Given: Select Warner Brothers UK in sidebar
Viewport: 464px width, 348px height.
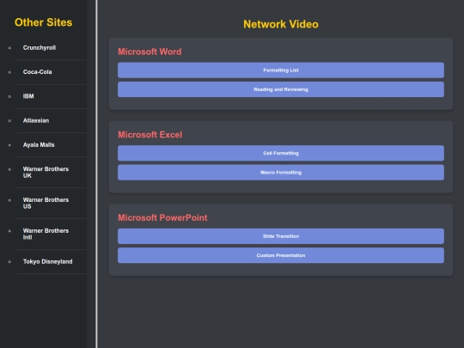Looking at the screenshot, I should click(46, 172).
